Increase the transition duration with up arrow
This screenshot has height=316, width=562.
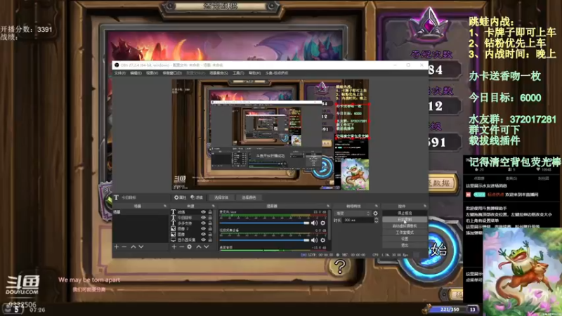click(x=376, y=218)
